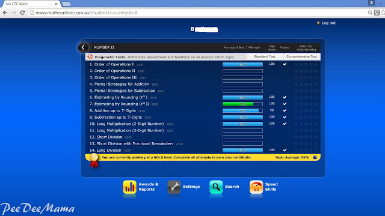Image resolution: width=385 pixels, height=216 pixels.
Task: Close the CTC Math browser tab
Action: (x=56, y=4)
